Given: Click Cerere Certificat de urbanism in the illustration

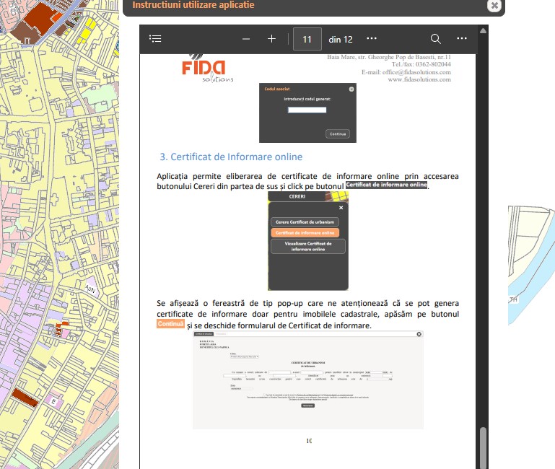Looking at the screenshot, I should (305, 222).
